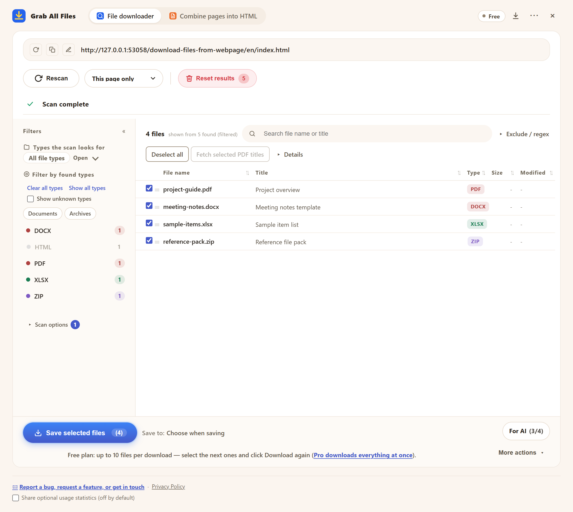This screenshot has width=573, height=512.
Task: Uncheck sample-items.xlsx checkbox
Action: (149, 223)
